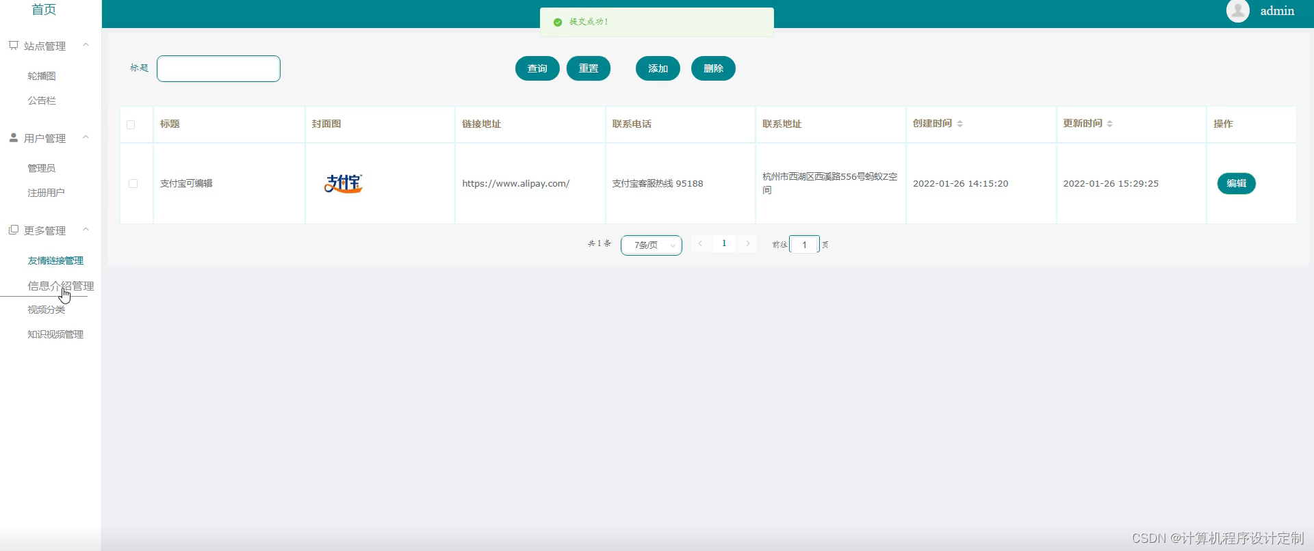The height and width of the screenshot is (551, 1314).
Task: Open 管理员 menu item
Action: (42, 168)
